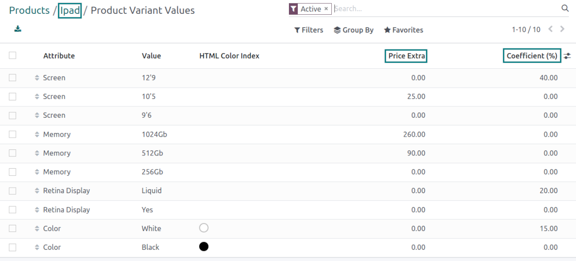
Task: Sort by the Coefficient (%) column header
Action: point(532,56)
